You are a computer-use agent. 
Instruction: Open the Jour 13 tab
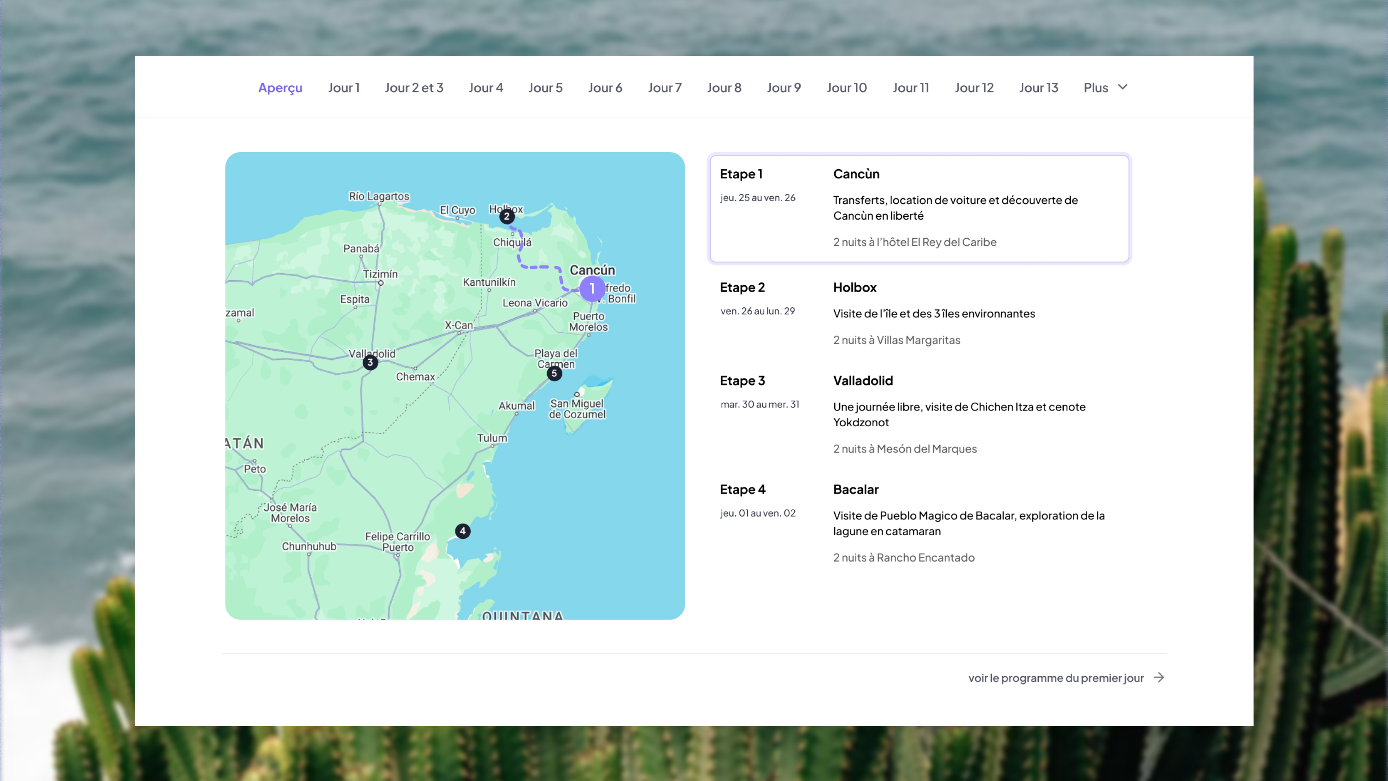tap(1038, 87)
